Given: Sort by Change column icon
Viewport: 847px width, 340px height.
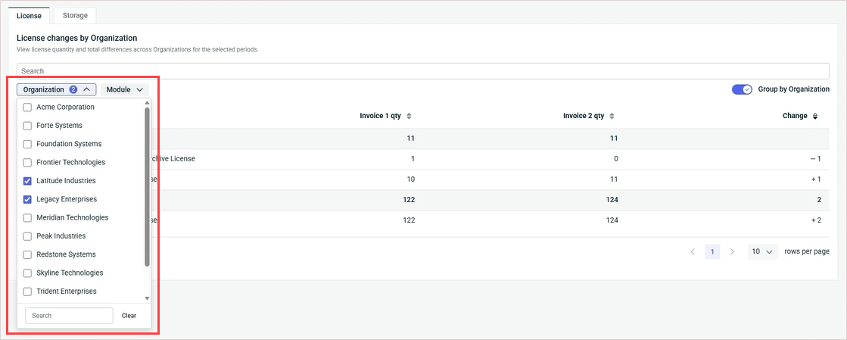Looking at the screenshot, I should pos(815,116).
